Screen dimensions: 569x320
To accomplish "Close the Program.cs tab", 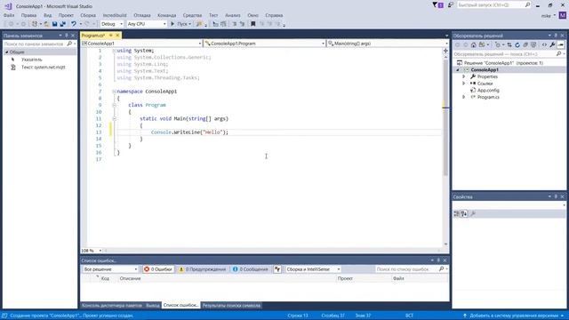I will [117, 36].
